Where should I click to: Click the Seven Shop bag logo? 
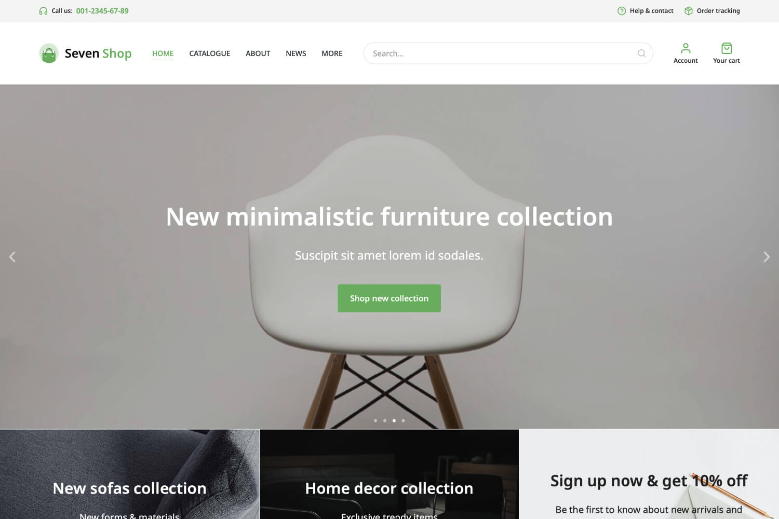point(49,53)
